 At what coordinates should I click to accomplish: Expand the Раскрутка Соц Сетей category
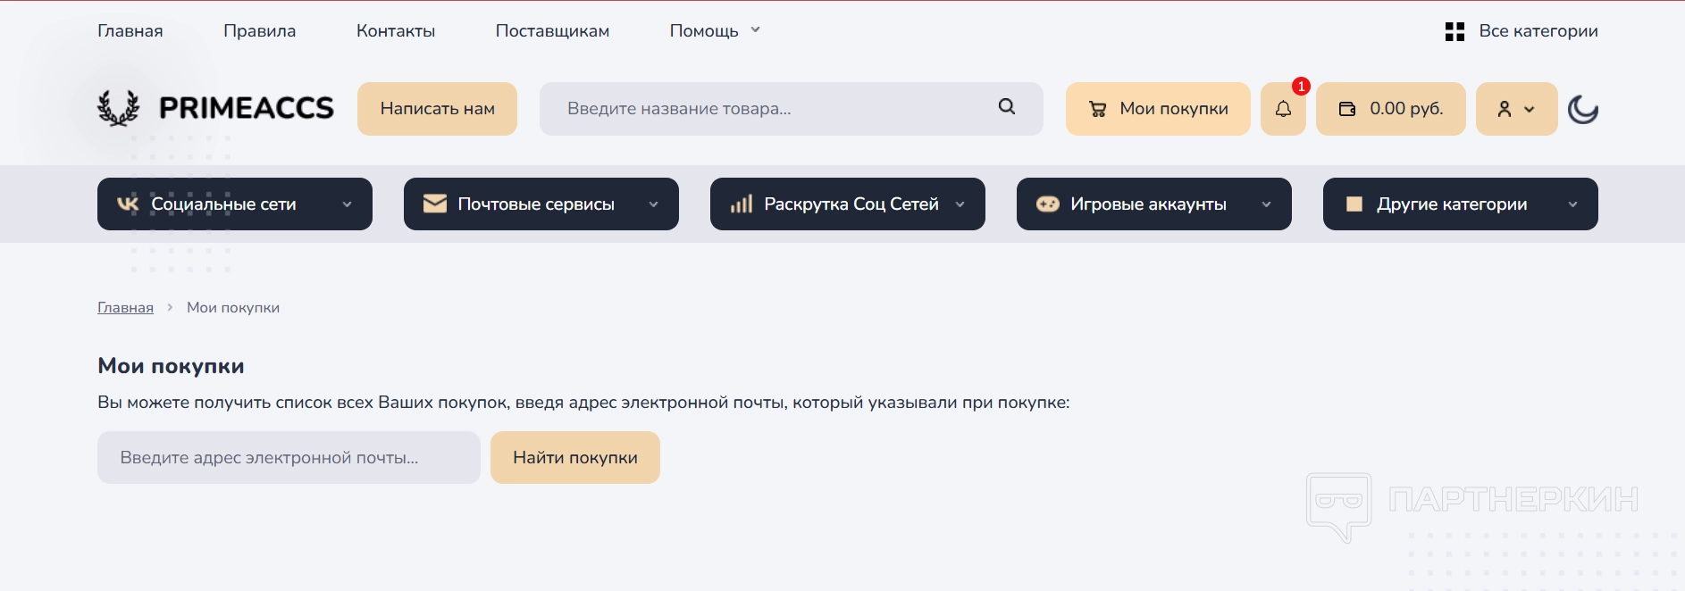click(960, 204)
